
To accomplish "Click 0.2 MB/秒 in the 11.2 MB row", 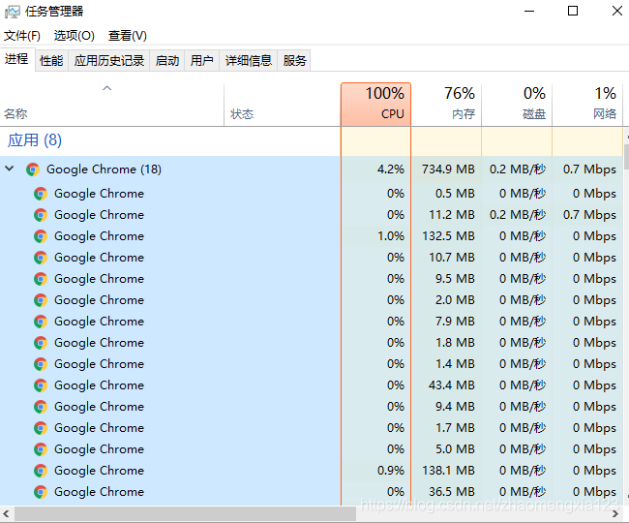I will (518, 215).
